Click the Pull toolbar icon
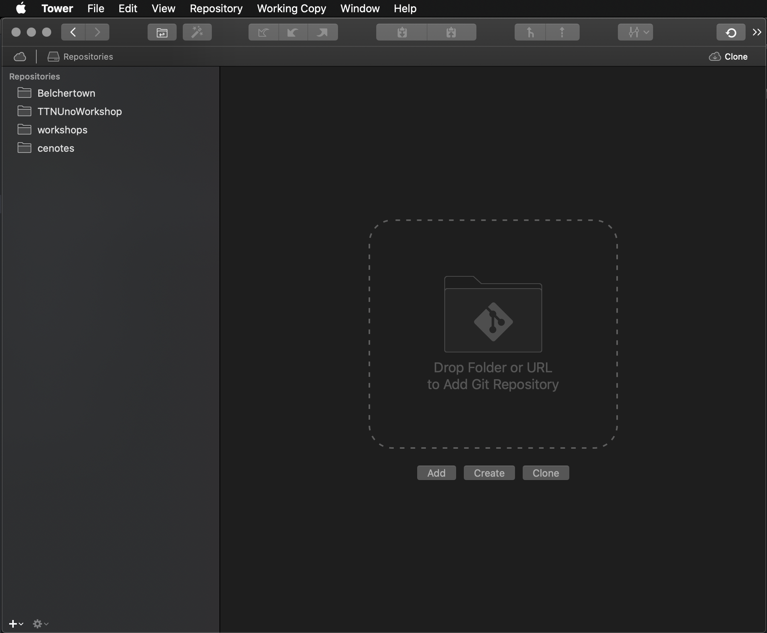 (x=293, y=32)
